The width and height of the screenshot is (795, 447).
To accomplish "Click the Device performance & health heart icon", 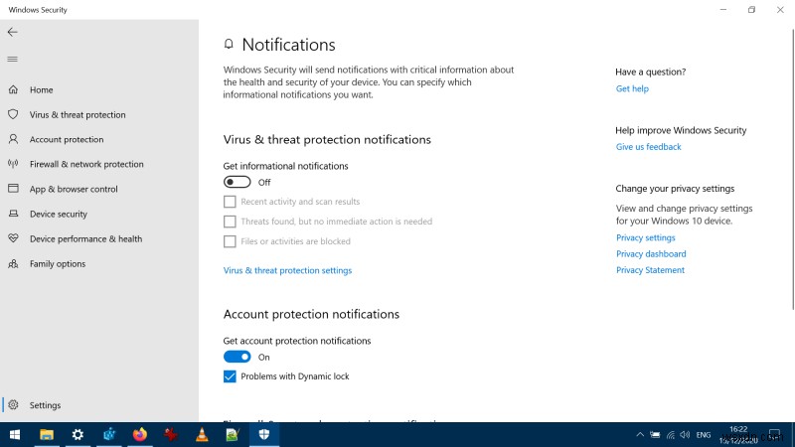I will click(13, 238).
